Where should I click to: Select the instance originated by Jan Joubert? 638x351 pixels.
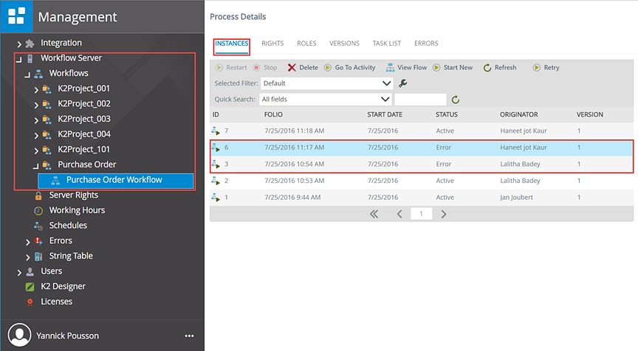click(x=422, y=198)
